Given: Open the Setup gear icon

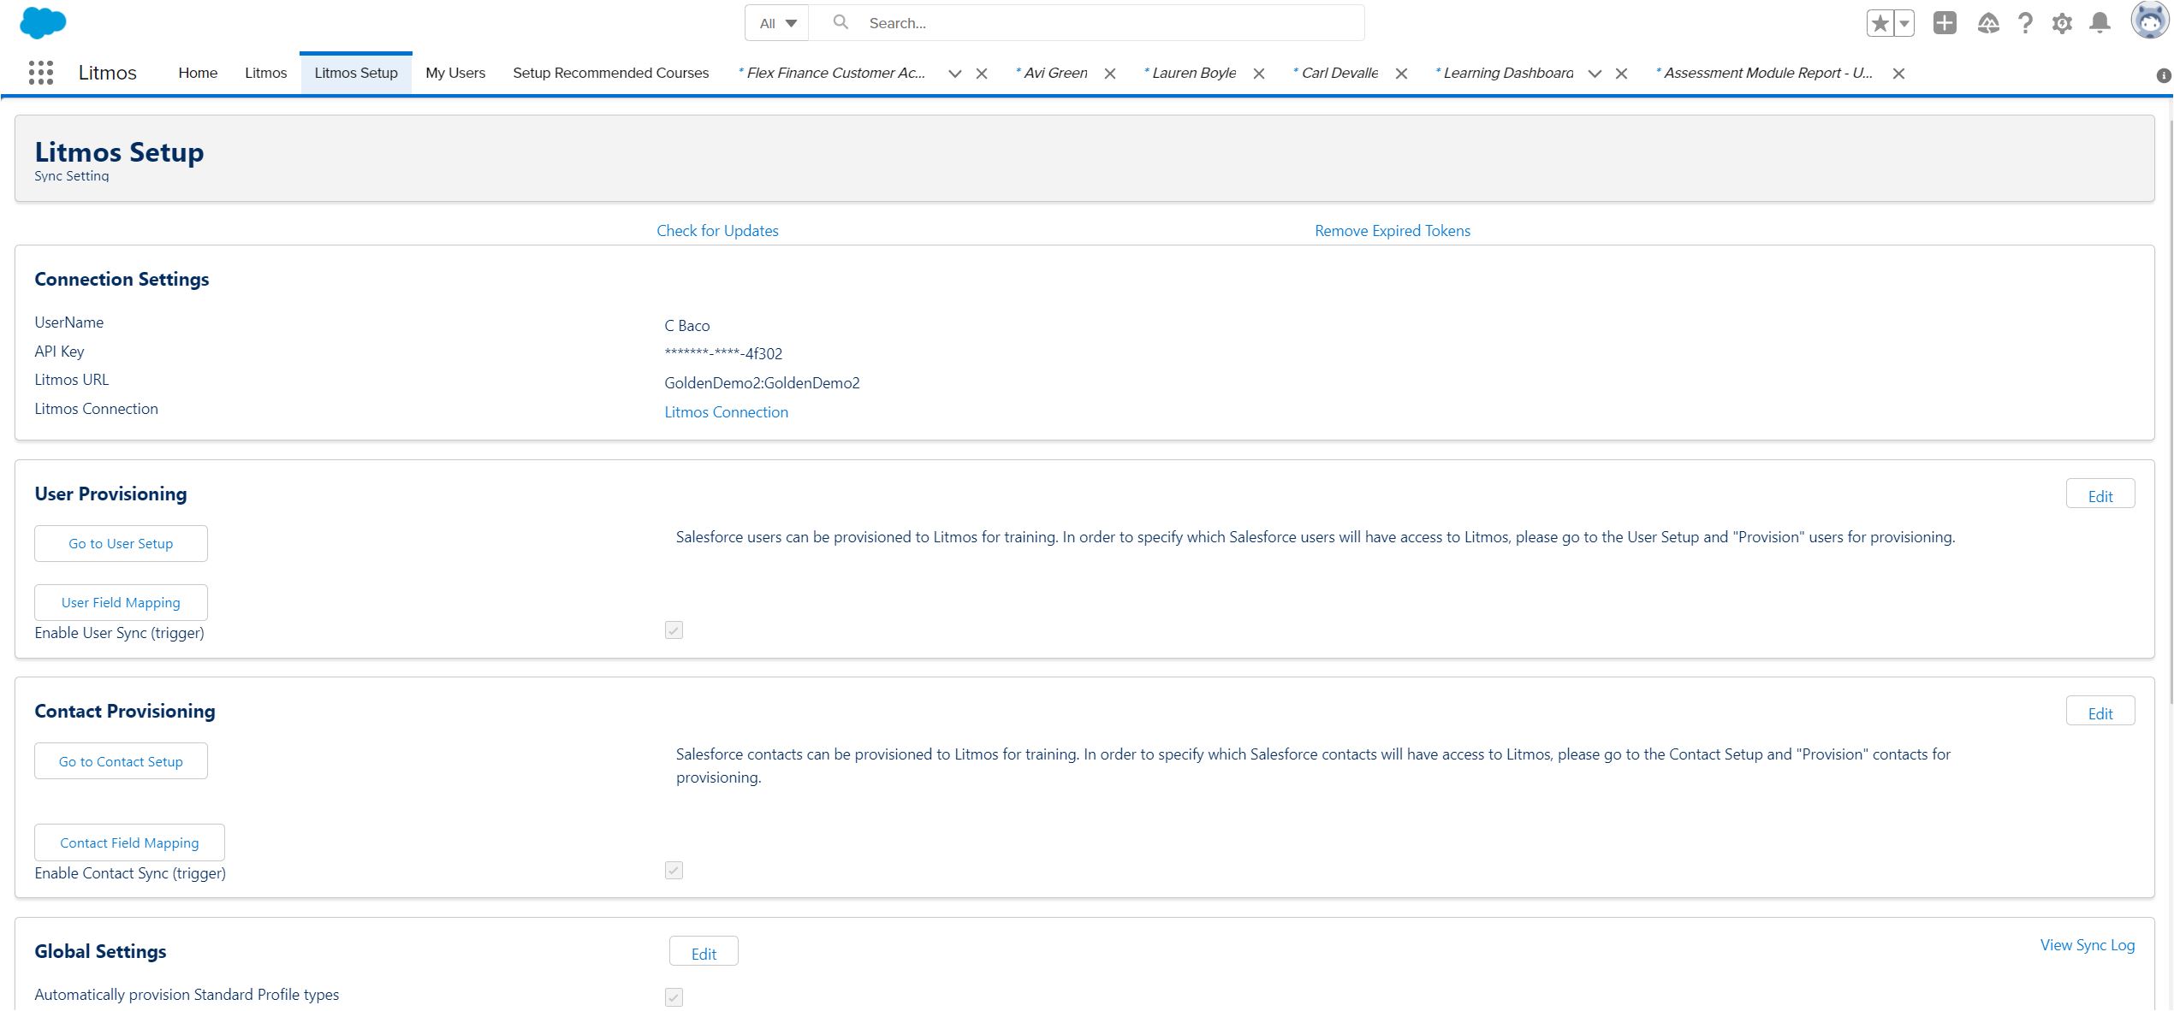Looking at the screenshot, I should [x=2062, y=23].
